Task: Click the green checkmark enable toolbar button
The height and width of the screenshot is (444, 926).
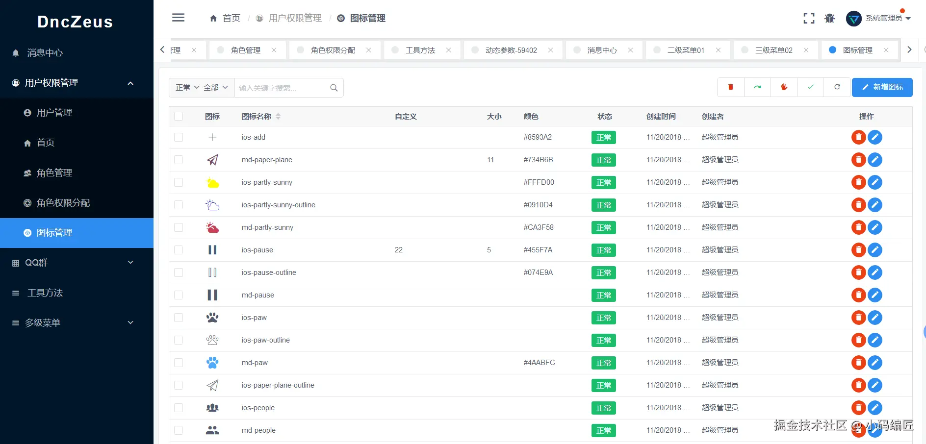Action: click(x=810, y=87)
